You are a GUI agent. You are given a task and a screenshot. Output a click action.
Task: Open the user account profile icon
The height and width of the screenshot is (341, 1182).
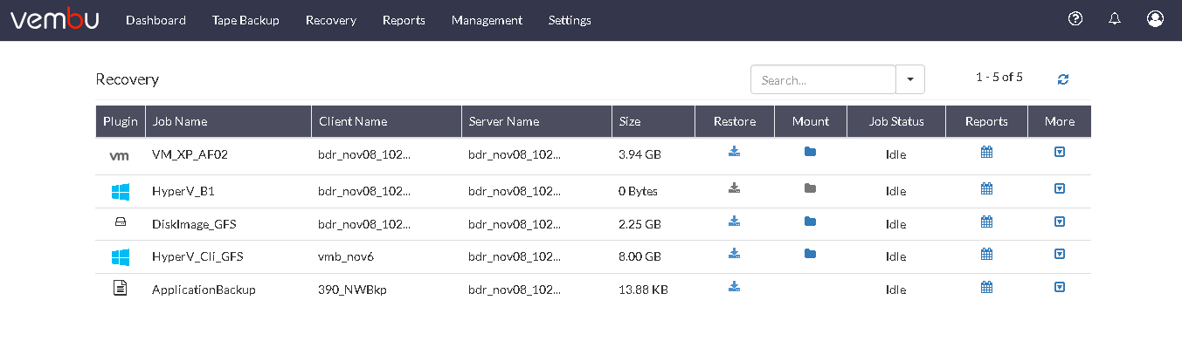[1155, 19]
